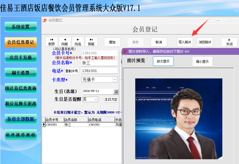Jump to first record with 到顶
Image resolution: width=239 pixels, height=164 pixels.
pyautogui.click(x=52, y=42)
